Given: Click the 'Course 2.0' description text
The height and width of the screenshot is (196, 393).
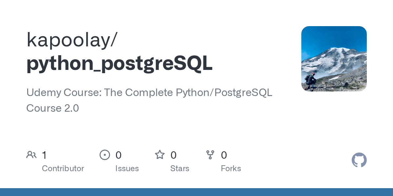Looking at the screenshot, I should point(53,108).
